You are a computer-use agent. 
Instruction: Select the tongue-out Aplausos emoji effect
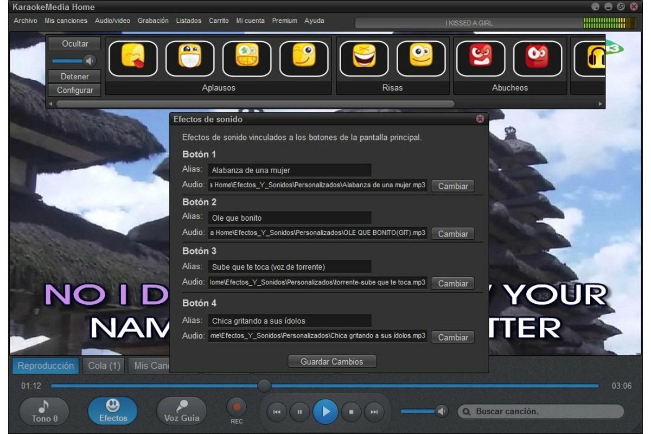pos(134,59)
